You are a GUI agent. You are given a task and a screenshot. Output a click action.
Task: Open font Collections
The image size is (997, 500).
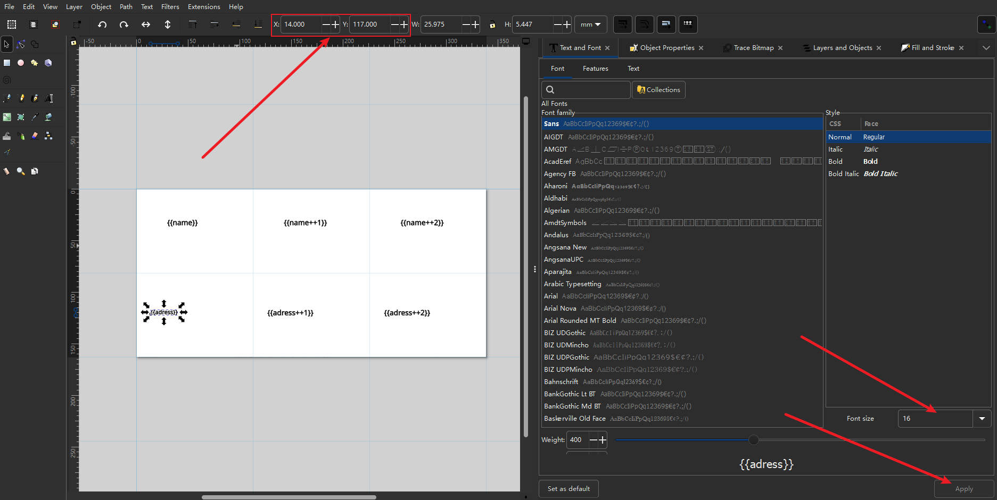point(658,90)
